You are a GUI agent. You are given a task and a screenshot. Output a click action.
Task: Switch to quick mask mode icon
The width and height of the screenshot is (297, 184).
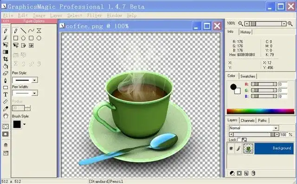[6, 134]
